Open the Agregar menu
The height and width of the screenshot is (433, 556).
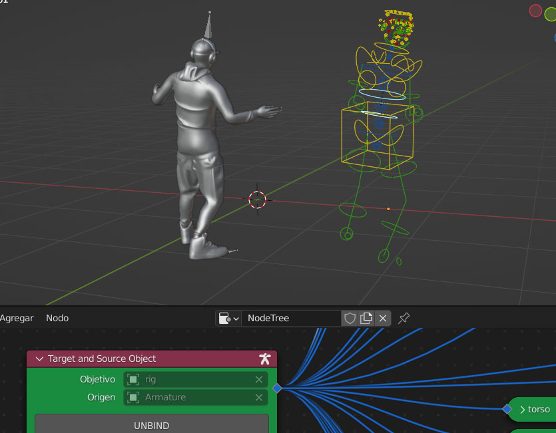tap(16, 318)
